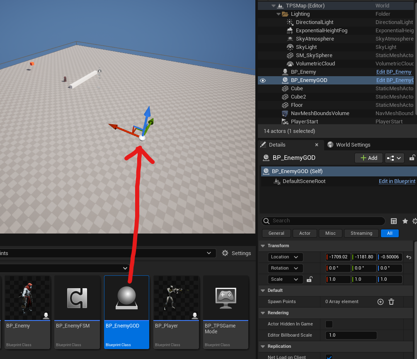Click the SM_SkySphere mesh icon

pos(290,55)
